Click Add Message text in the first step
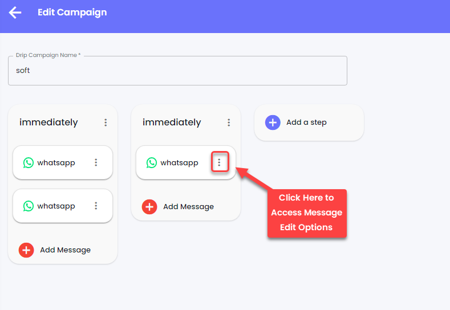 click(x=65, y=250)
